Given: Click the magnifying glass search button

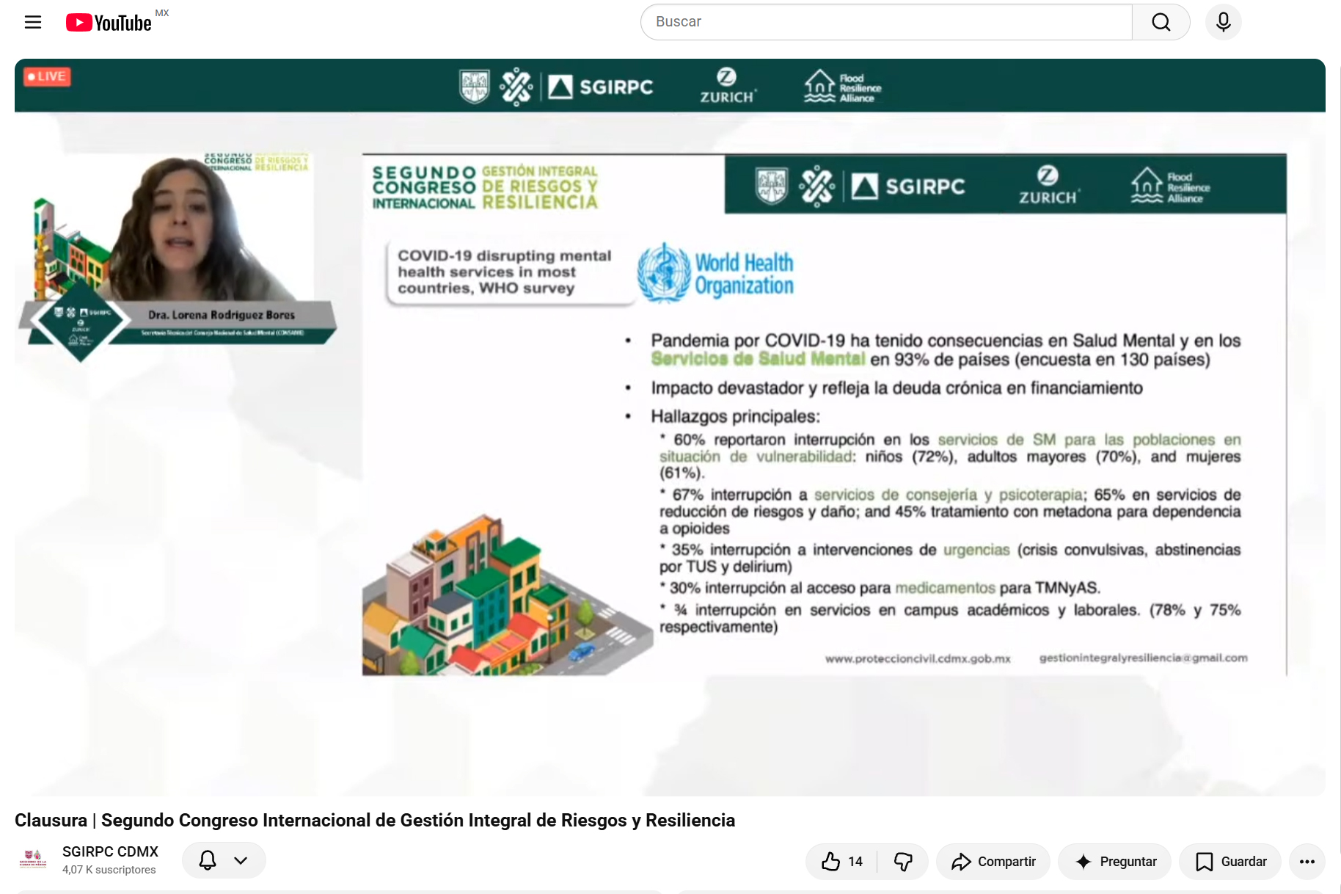Looking at the screenshot, I should click(1161, 22).
